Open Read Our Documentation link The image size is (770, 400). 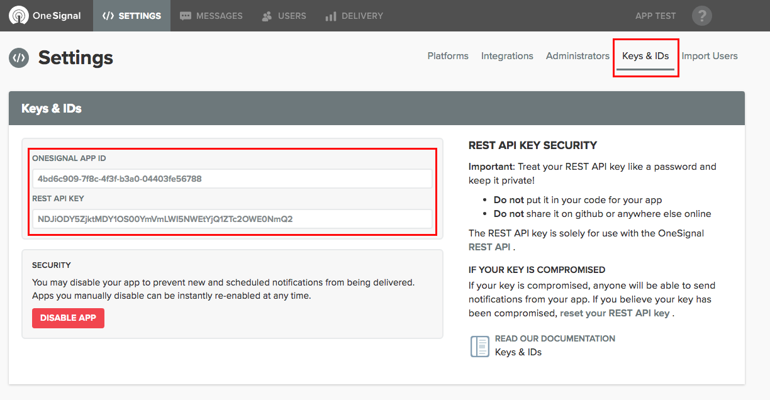click(555, 338)
